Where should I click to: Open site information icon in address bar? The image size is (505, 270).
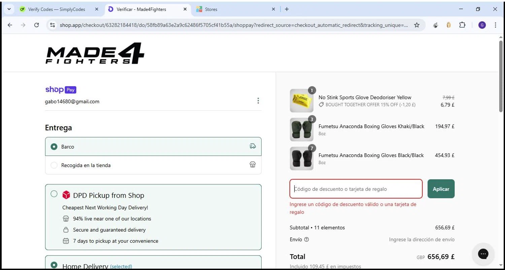point(52,25)
